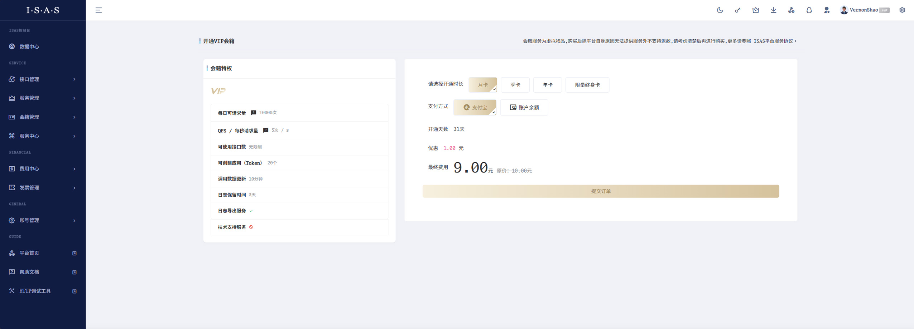Select the 季卡 duration option
This screenshot has width=914, height=329.
[x=515, y=85]
